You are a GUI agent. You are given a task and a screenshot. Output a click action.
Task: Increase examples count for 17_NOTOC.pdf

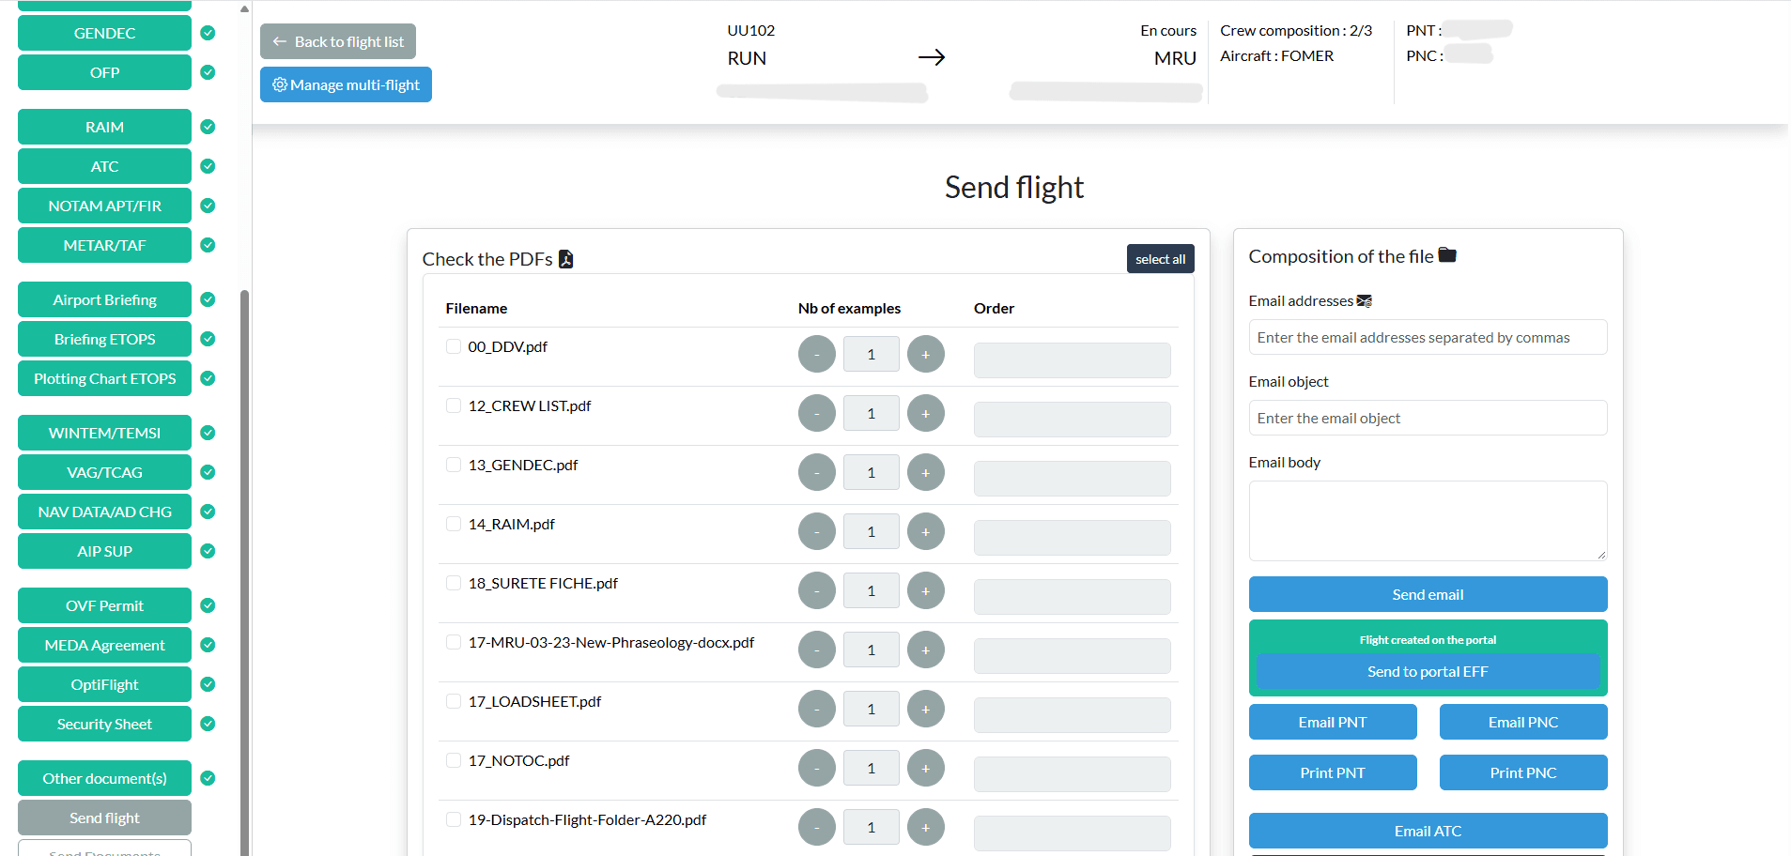(926, 768)
